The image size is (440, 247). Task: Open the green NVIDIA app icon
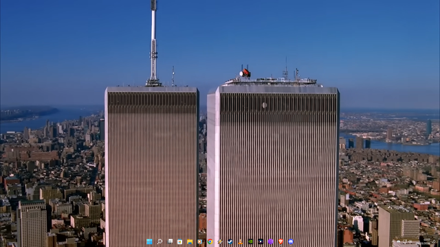pyautogui.click(x=250, y=242)
